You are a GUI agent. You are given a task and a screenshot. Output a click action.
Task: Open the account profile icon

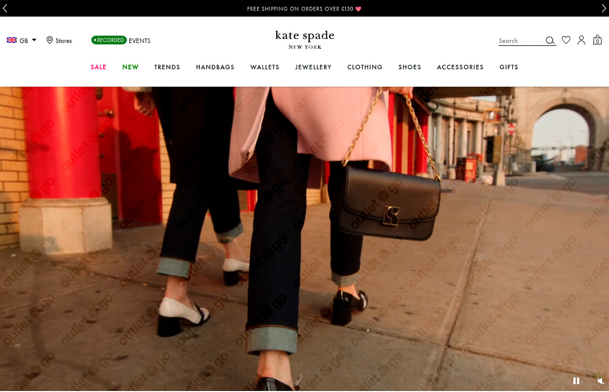click(581, 40)
